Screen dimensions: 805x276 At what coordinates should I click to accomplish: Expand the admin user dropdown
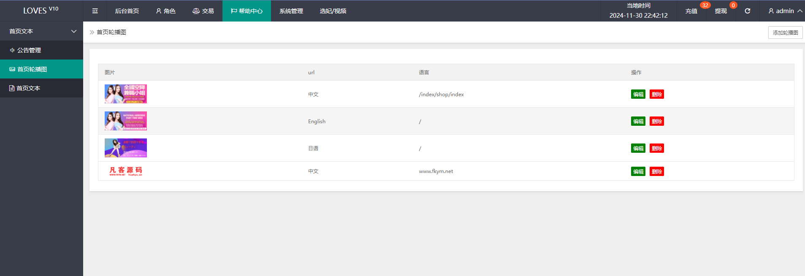785,11
